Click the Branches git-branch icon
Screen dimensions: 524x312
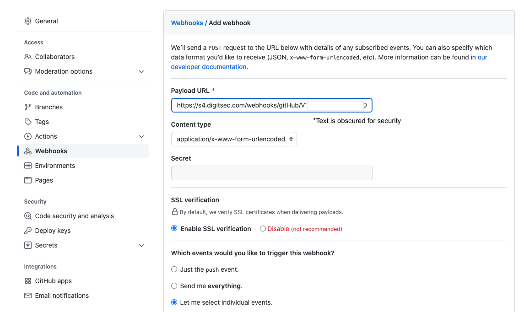pos(28,107)
